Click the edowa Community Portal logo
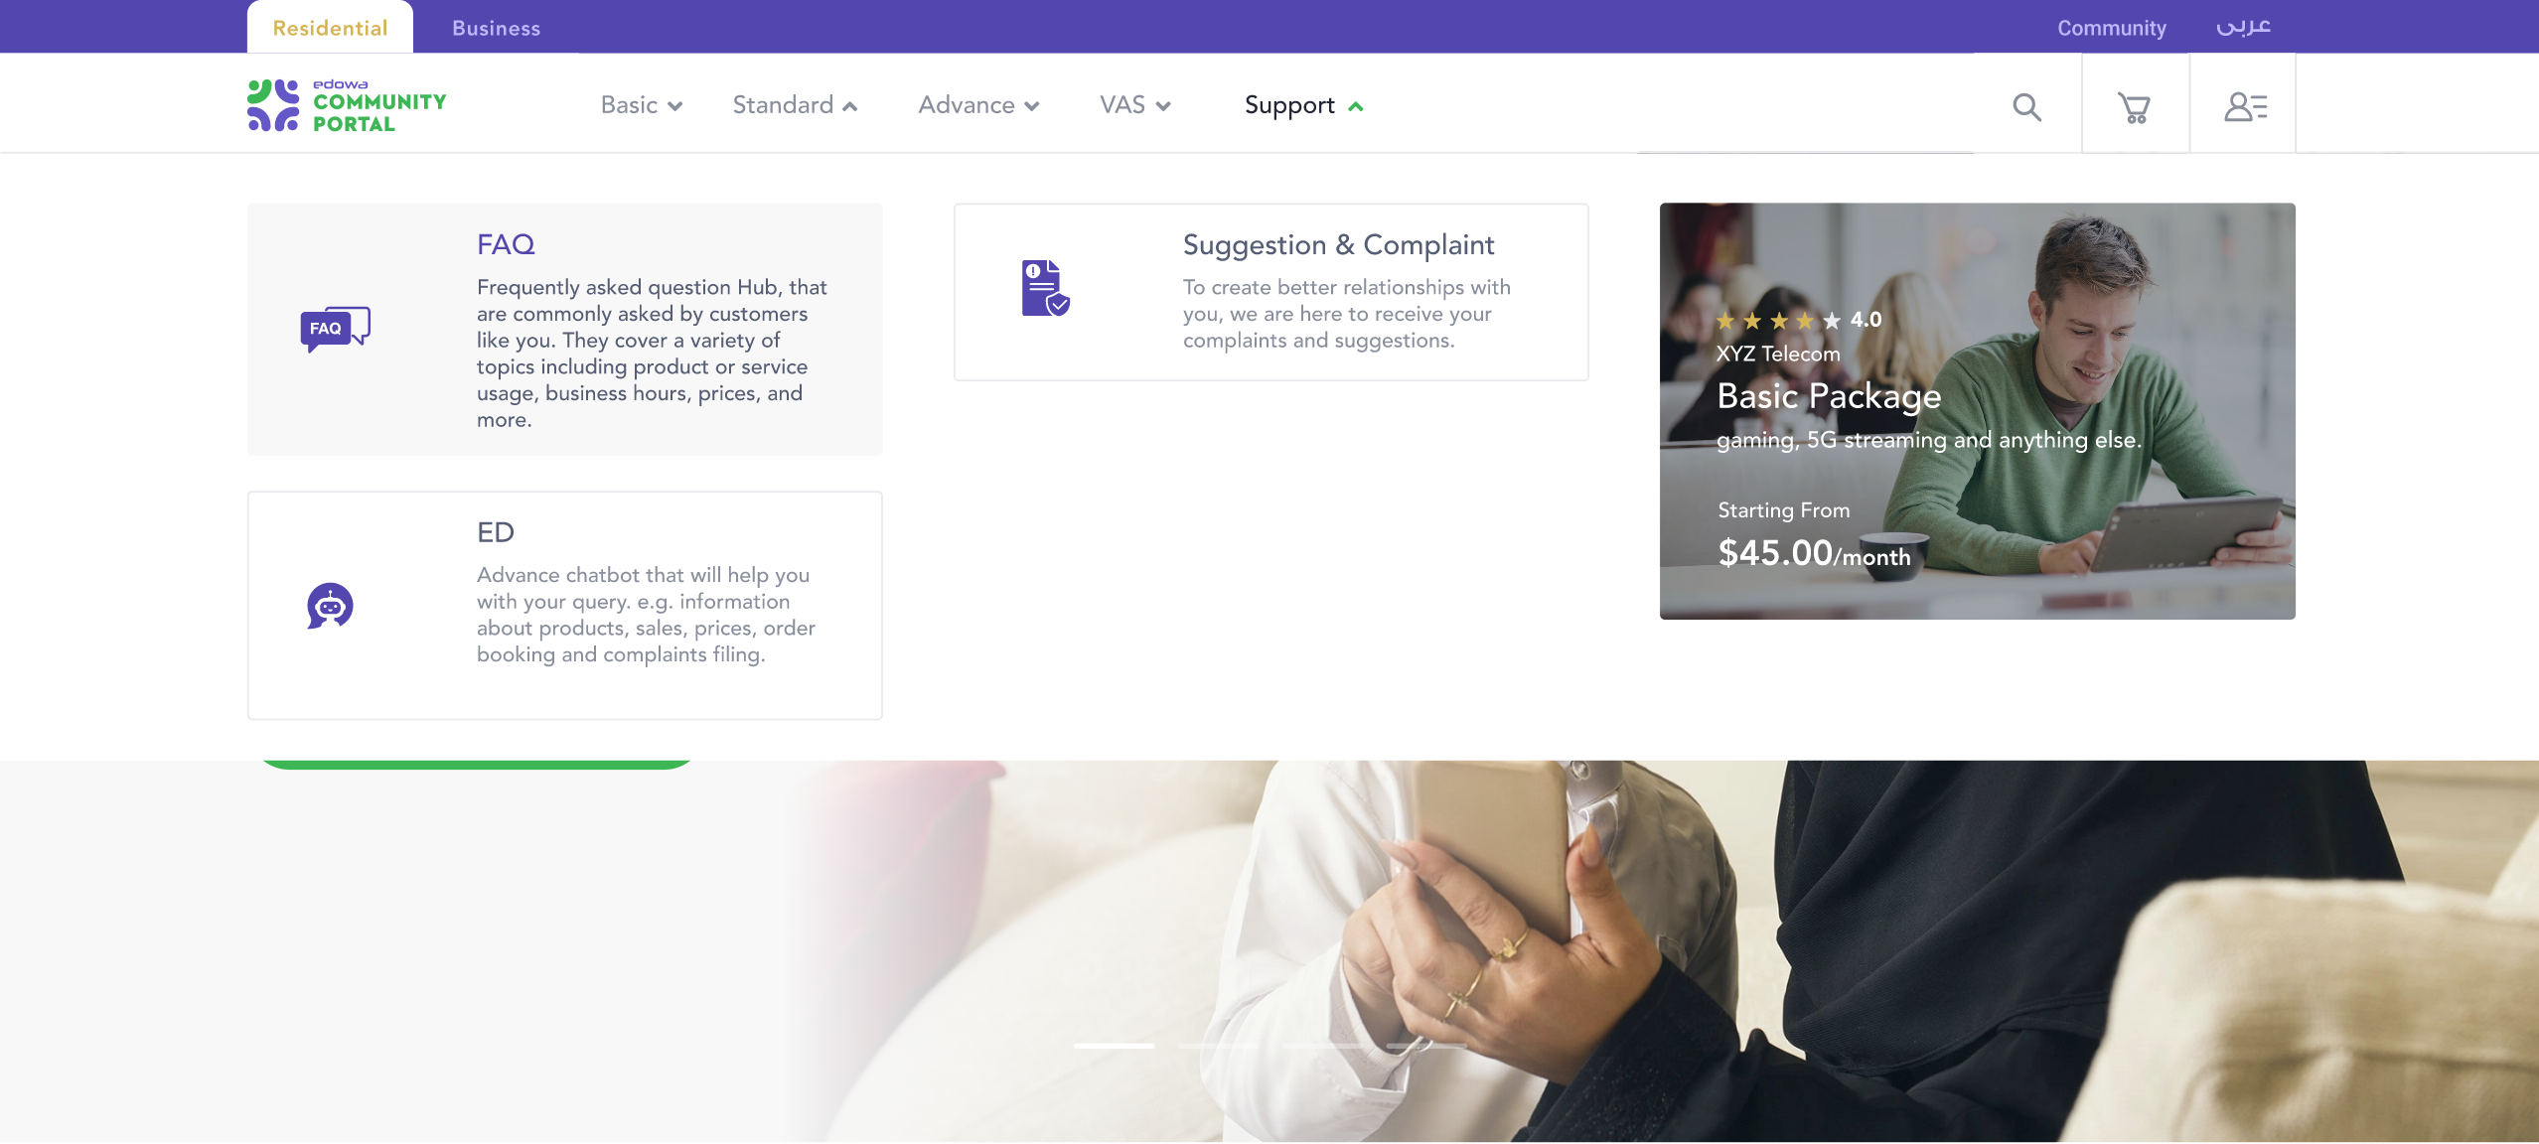2539x1144 pixels. [x=347, y=105]
